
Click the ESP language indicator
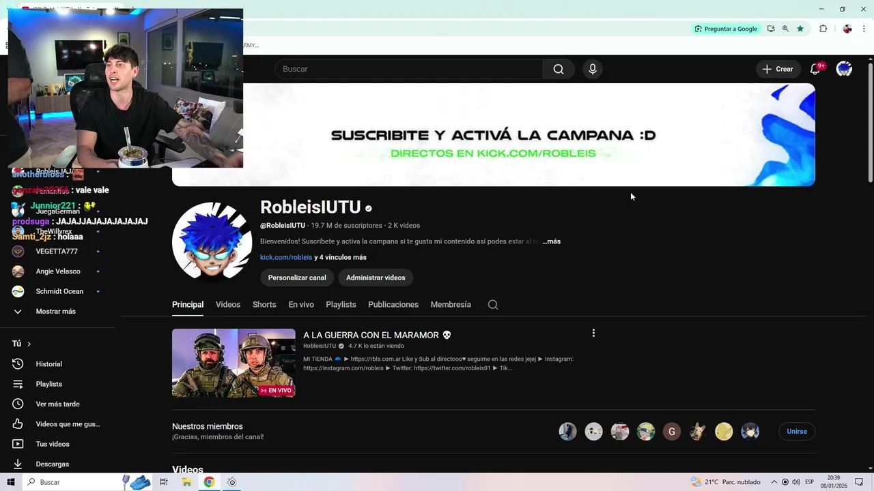(x=809, y=482)
